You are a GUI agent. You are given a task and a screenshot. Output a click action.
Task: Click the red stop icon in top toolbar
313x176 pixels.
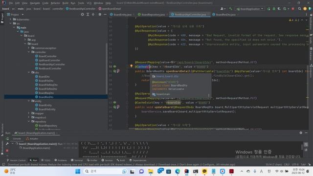293,9
